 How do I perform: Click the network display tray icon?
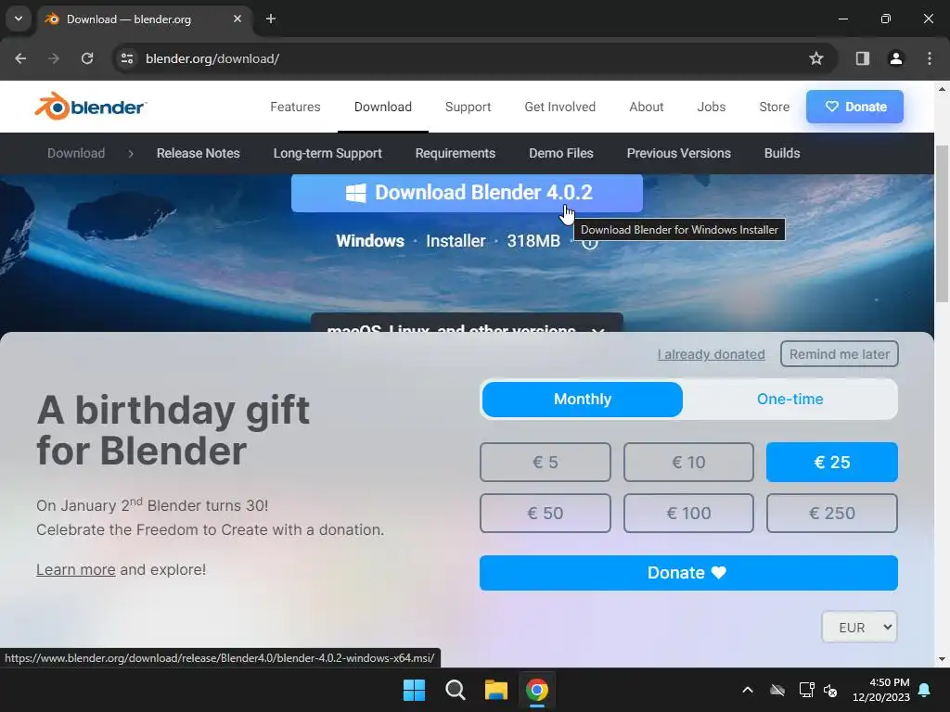point(806,690)
